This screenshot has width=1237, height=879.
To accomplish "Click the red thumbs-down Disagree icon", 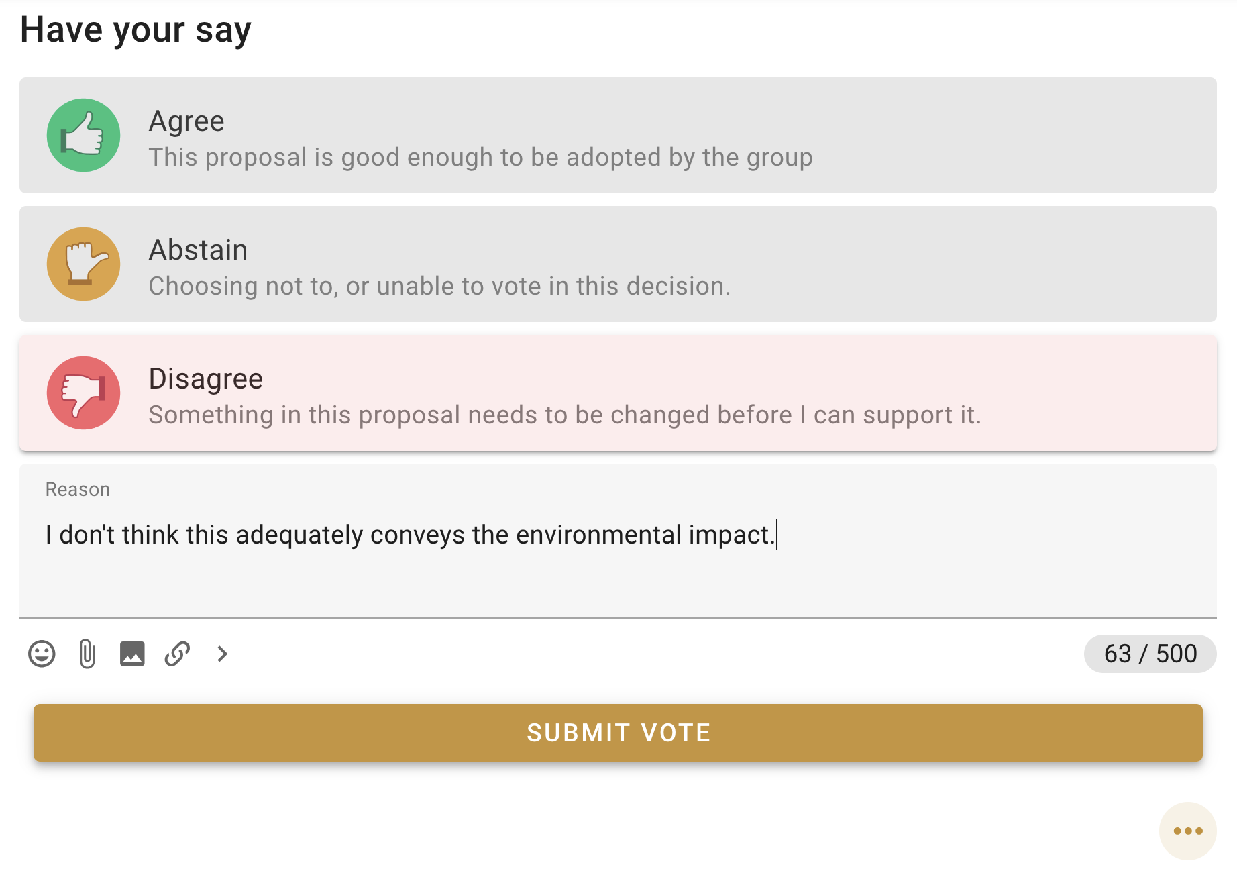I will (83, 393).
